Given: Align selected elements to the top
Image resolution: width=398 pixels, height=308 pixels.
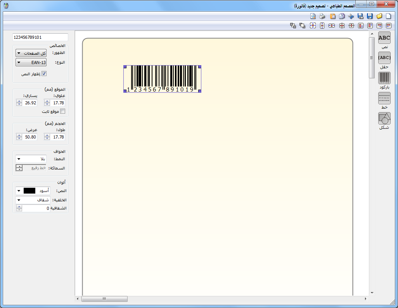Looking at the screenshot, I should point(370,25).
